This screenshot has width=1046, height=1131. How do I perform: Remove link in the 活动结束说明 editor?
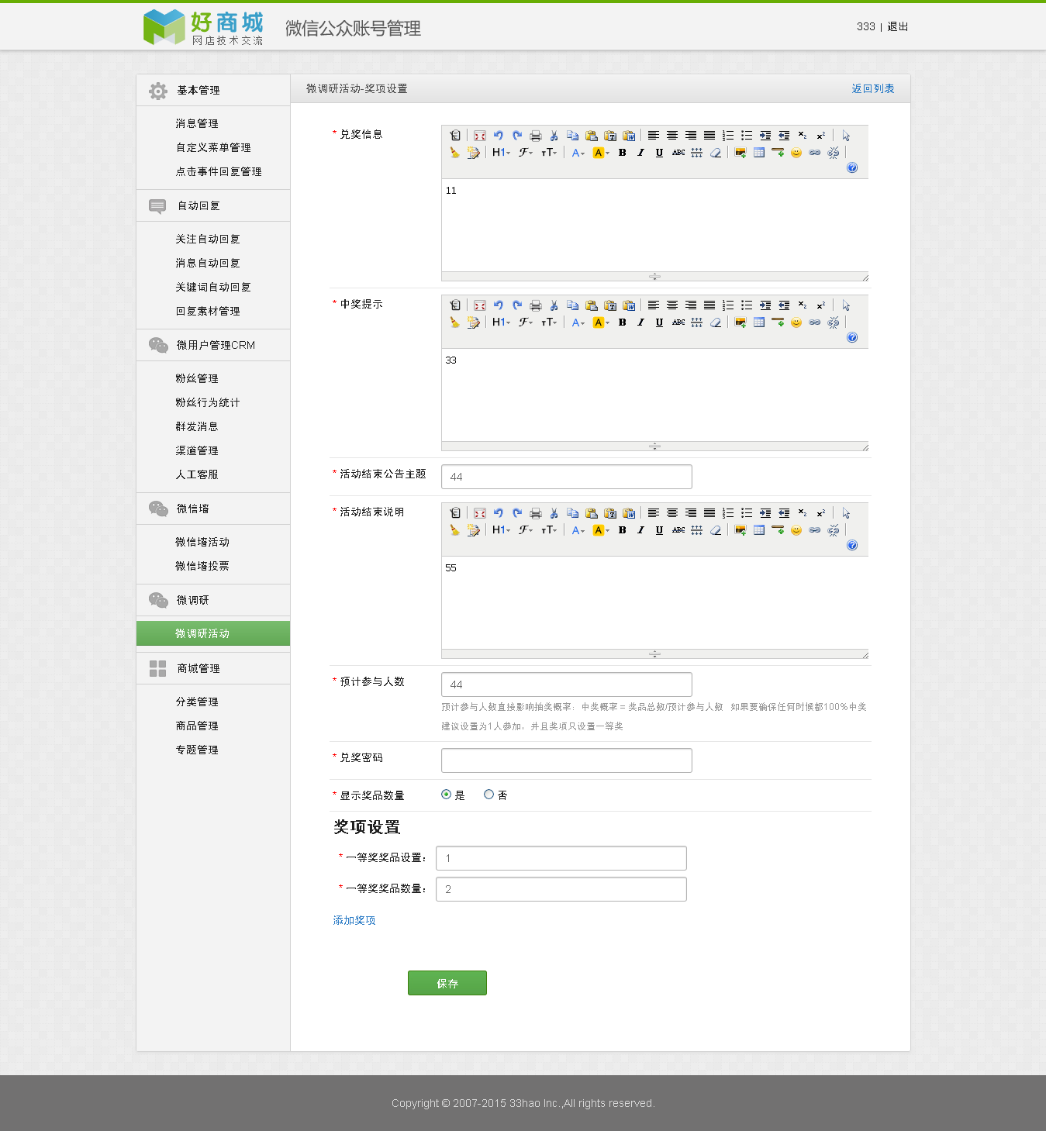(834, 530)
